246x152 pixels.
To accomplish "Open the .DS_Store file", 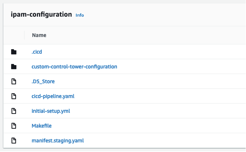I will pos(43,82).
